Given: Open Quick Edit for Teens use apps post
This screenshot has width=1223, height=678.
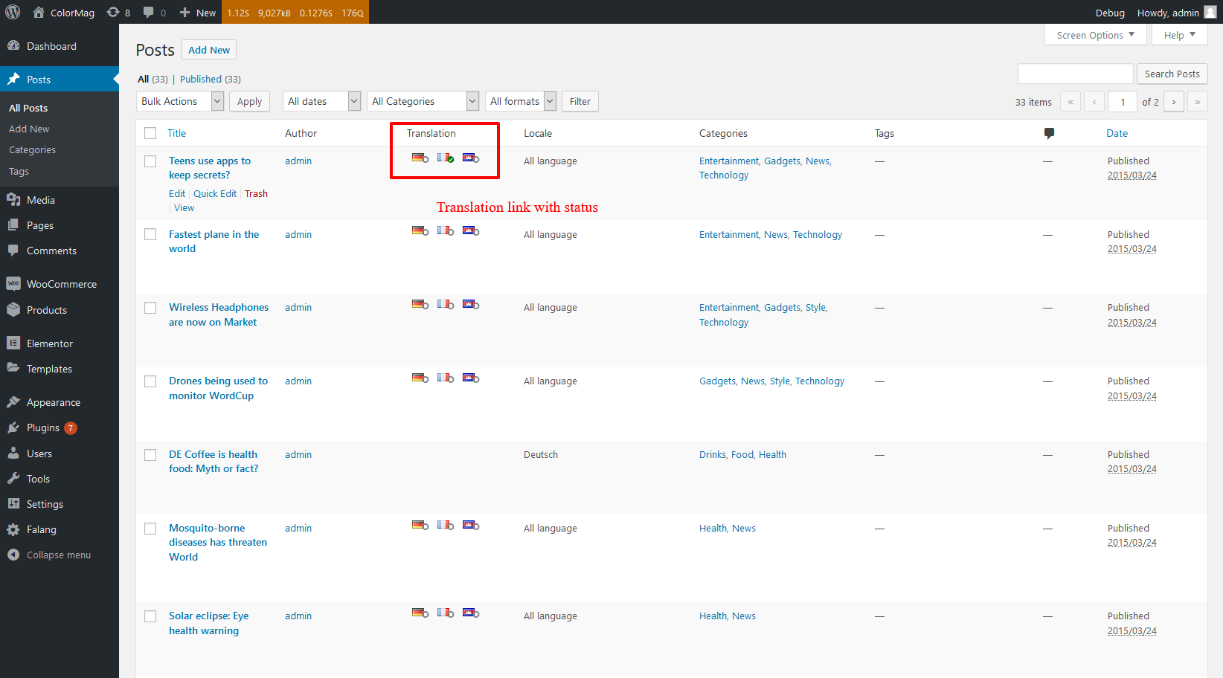Looking at the screenshot, I should 215,193.
